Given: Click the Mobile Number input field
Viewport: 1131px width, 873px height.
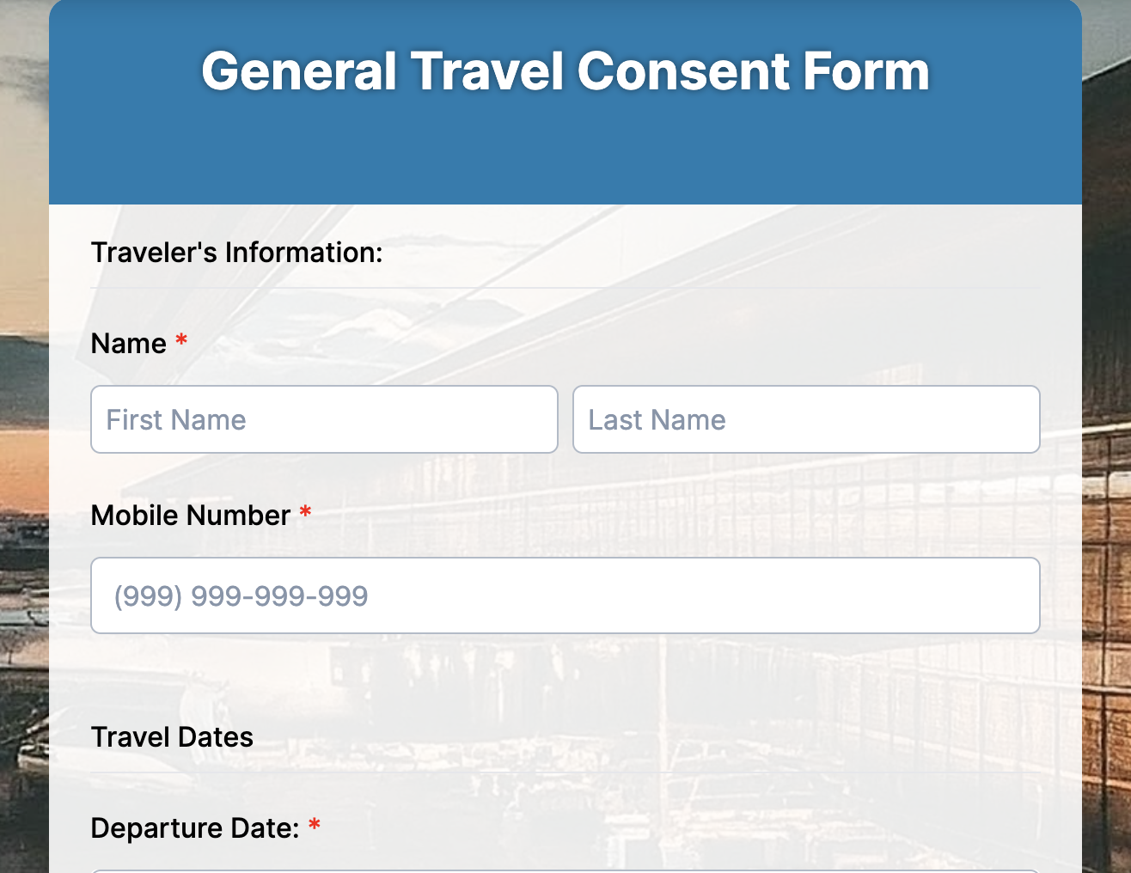Looking at the screenshot, I should [x=565, y=595].
